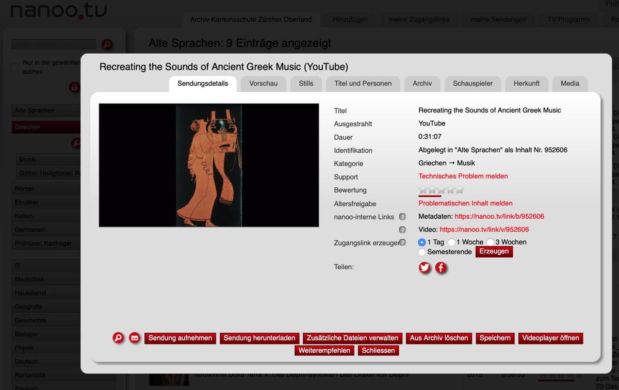
Task: Click the magnifier icon beside Sendung aufnehmen
Action: 119,338
